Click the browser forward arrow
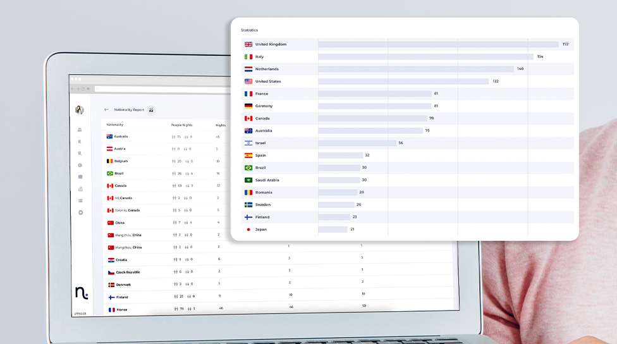The height and width of the screenshot is (344, 617). pos(78,89)
